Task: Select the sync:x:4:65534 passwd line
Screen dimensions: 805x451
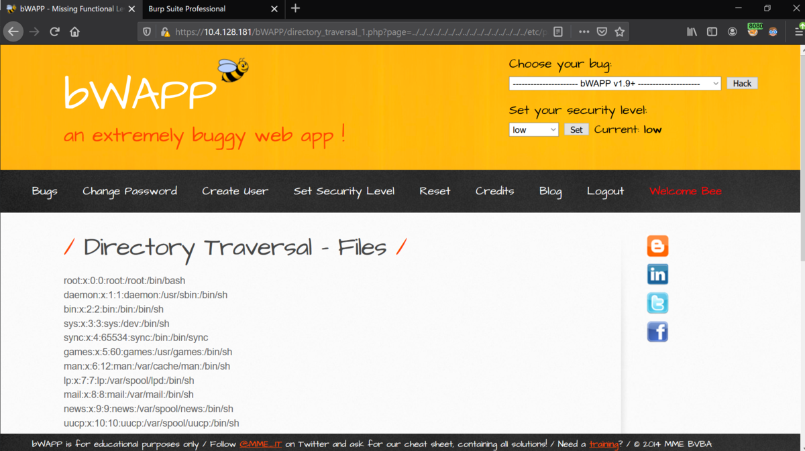Action: coord(136,338)
